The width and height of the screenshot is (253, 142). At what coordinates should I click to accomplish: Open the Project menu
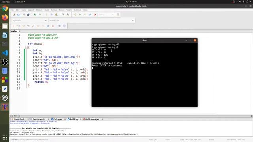coord(39,10)
